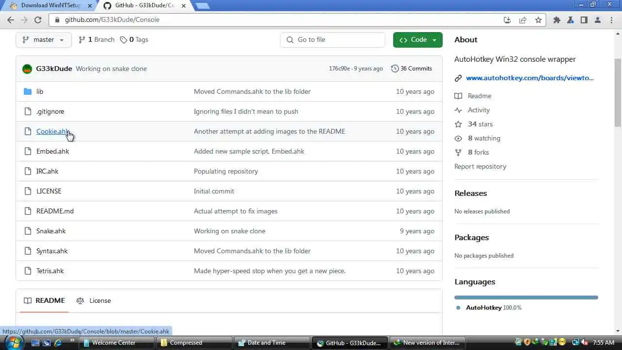Open commit hash 176c90e
This screenshot has height=350, width=622.
point(339,69)
